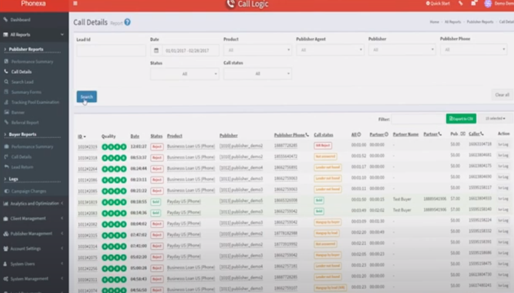Open the Publisher Agent dropdown
This screenshot has width=514, height=293.
point(330,50)
